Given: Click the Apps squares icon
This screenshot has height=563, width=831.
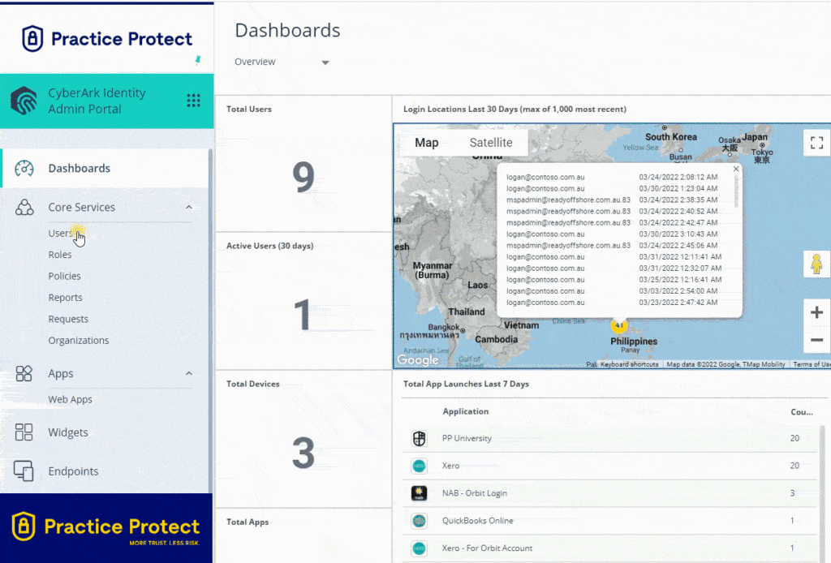Looking at the screenshot, I should (24, 373).
